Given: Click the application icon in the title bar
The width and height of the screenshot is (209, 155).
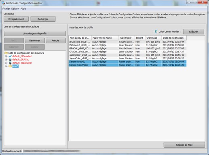Looking at the screenshot, I should tap(3, 3).
